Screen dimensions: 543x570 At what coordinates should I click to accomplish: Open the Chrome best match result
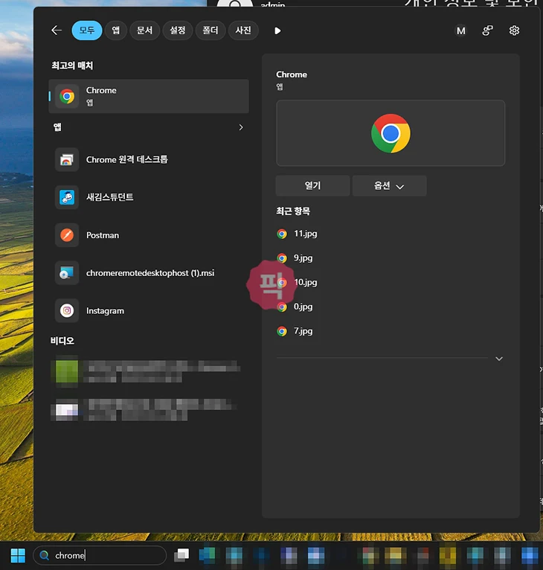[149, 96]
